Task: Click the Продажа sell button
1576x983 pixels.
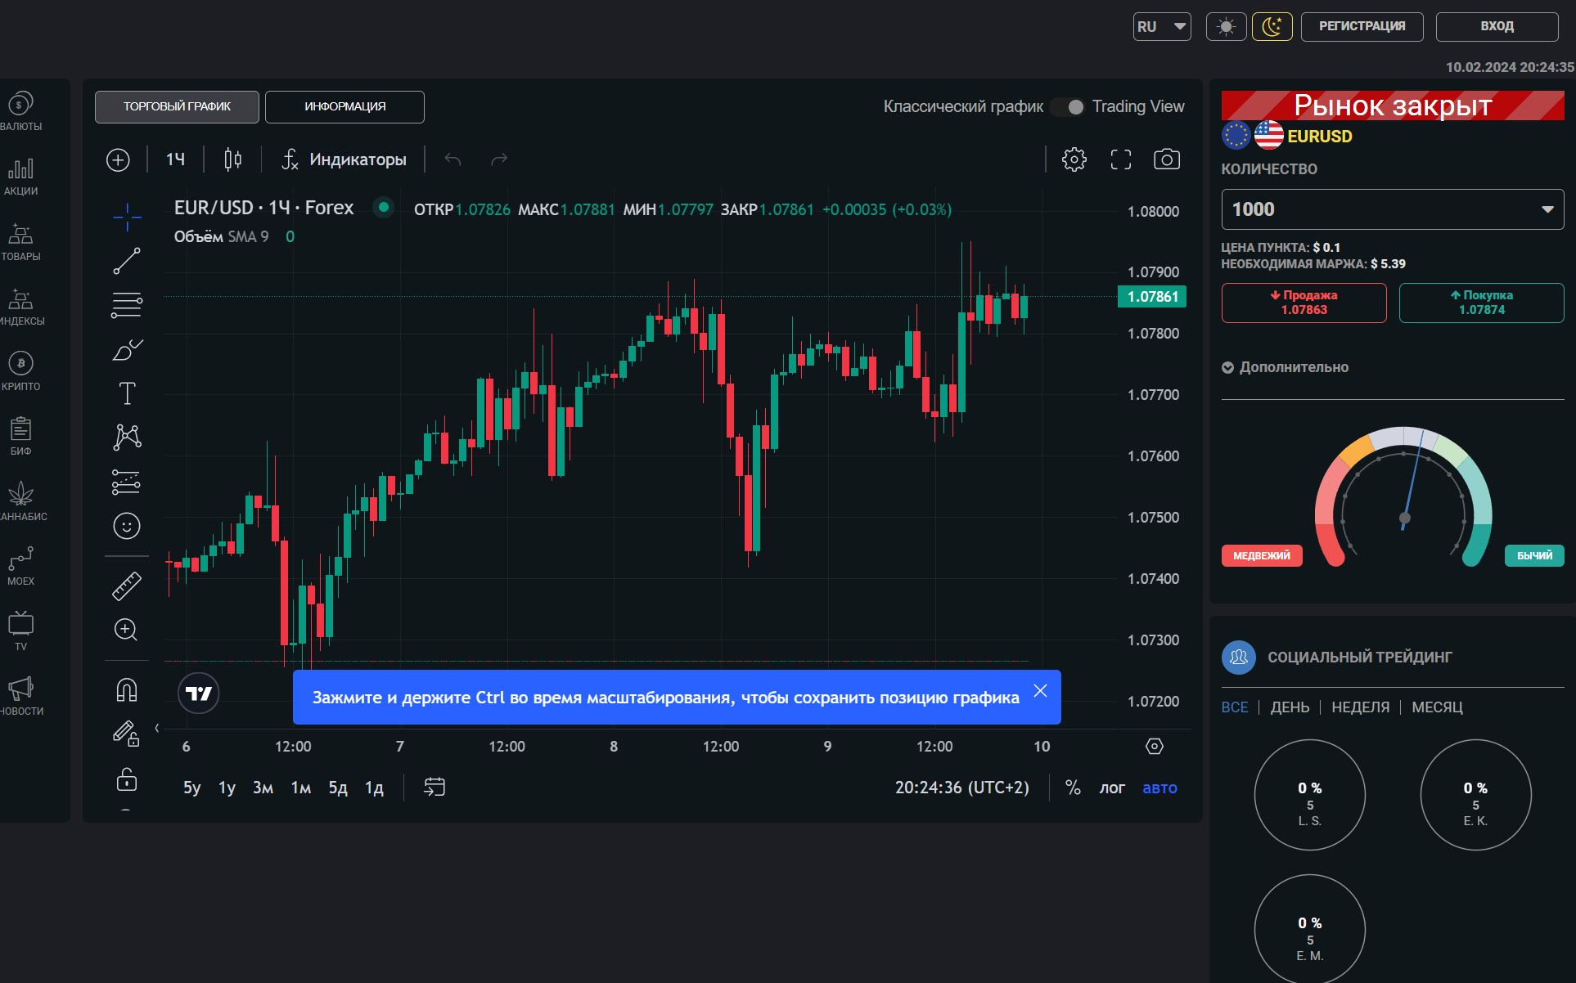Action: pyautogui.click(x=1304, y=303)
